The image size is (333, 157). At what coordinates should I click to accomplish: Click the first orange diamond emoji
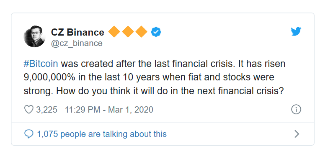coord(114,32)
